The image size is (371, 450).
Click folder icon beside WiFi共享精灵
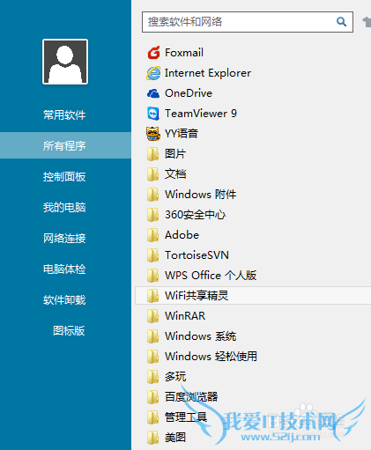pyautogui.click(x=153, y=296)
